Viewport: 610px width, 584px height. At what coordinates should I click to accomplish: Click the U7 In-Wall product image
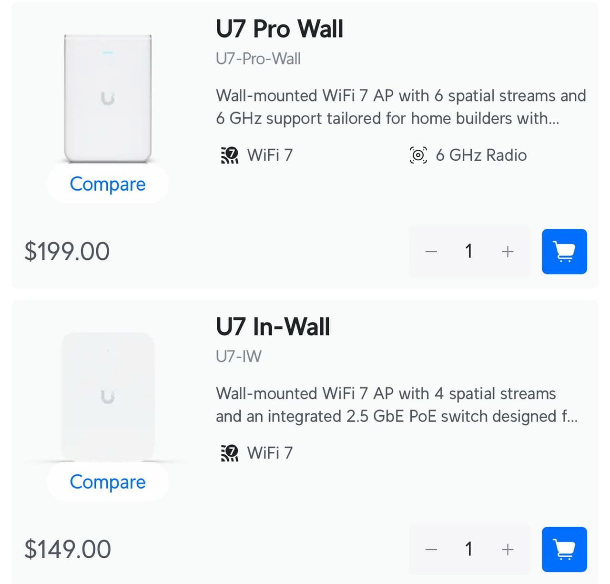click(x=108, y=396)
